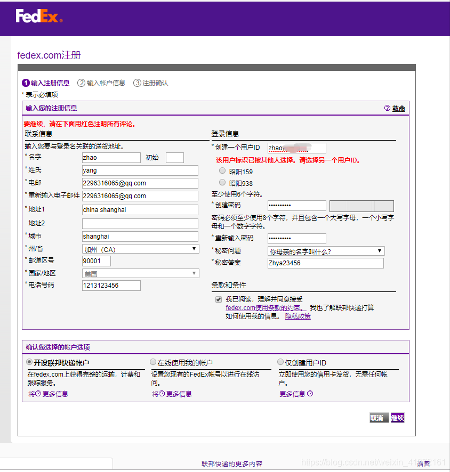
Task: Select 仅创建用户ID option
Action: tap(280, 362)
